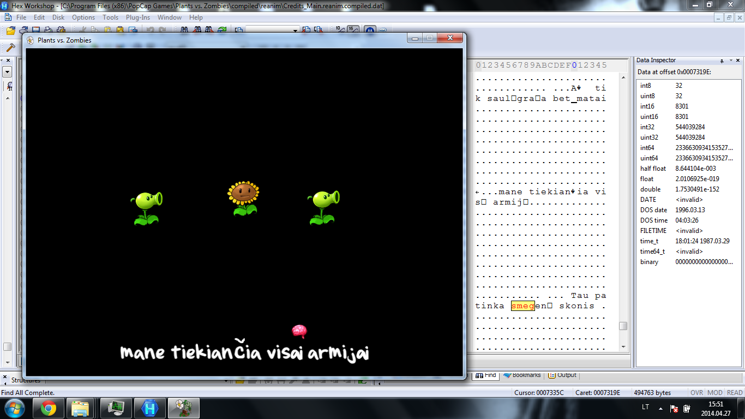Click the Find binoculars toolbar icon

(x=184, y=30)
